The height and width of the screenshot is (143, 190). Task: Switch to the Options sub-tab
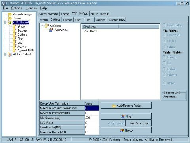tap(68, 20)
